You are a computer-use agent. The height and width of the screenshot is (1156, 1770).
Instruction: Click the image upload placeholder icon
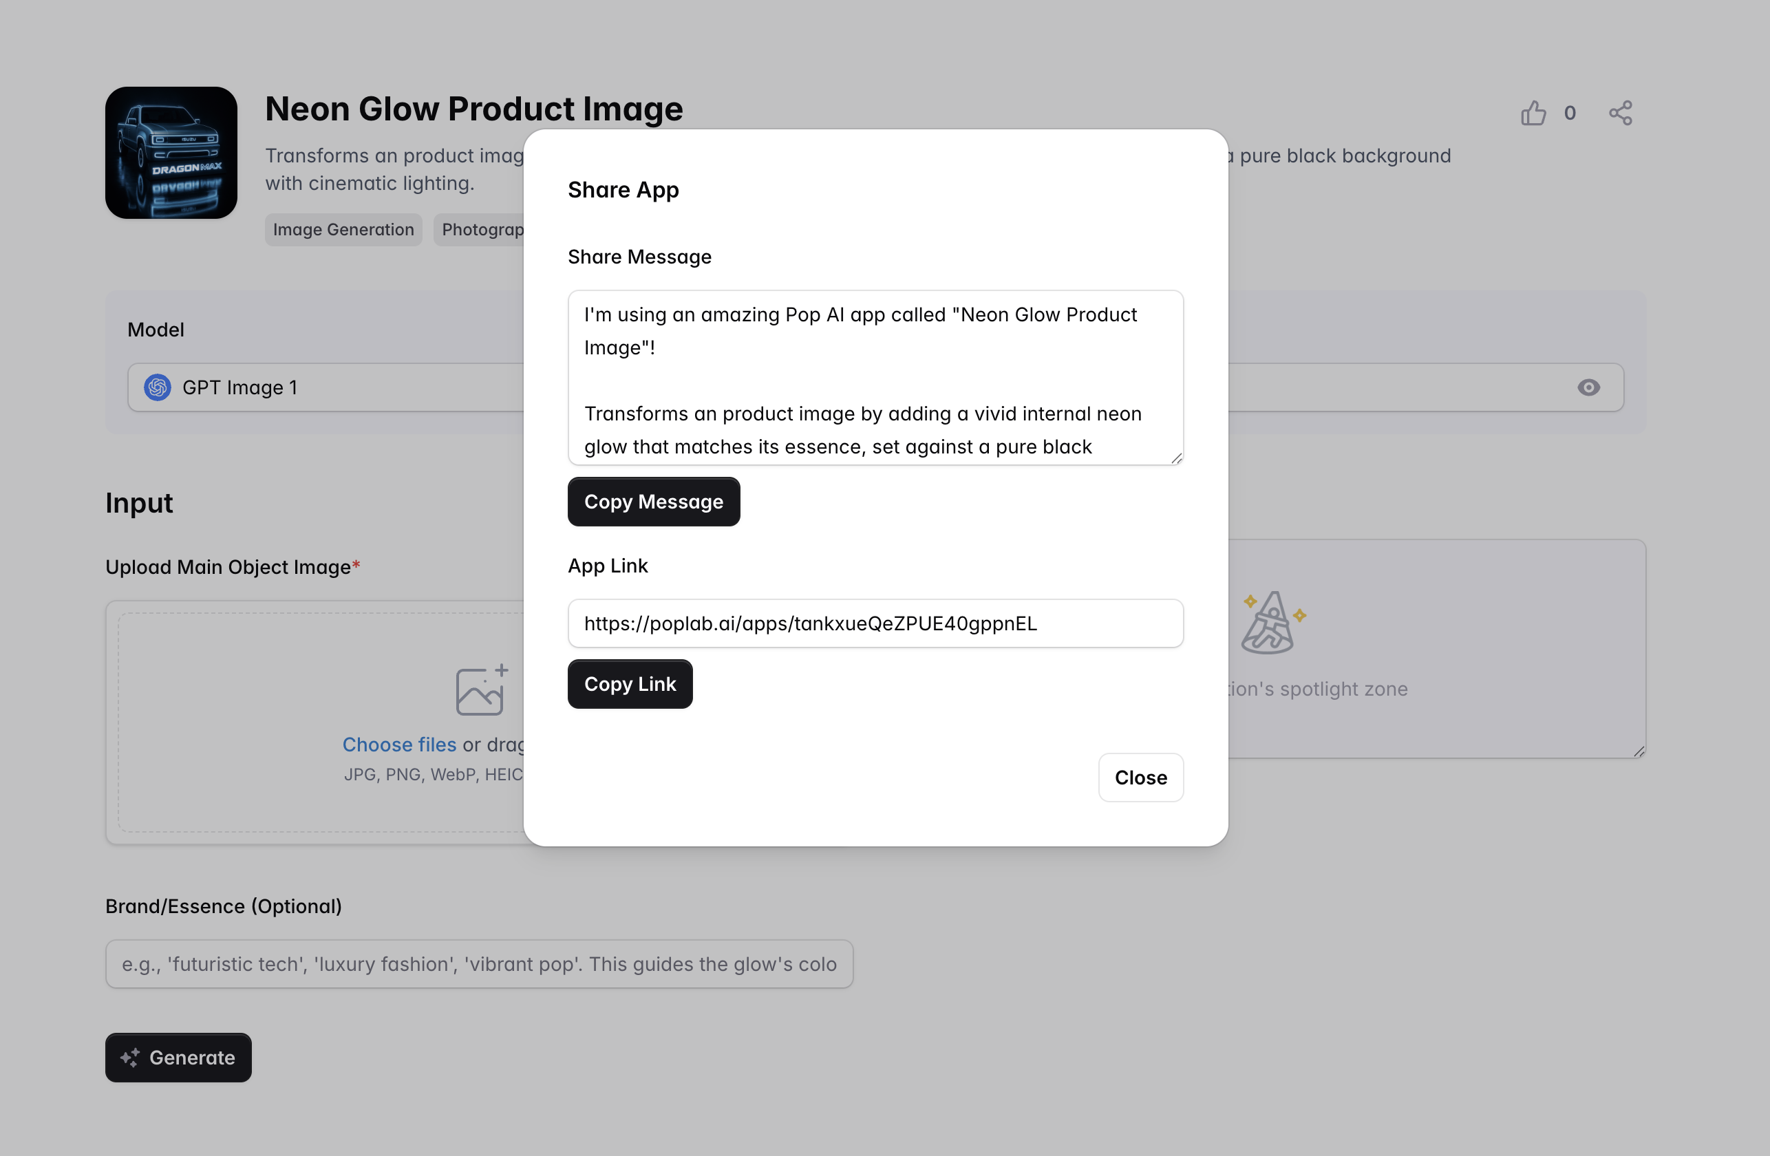point(480,690)
